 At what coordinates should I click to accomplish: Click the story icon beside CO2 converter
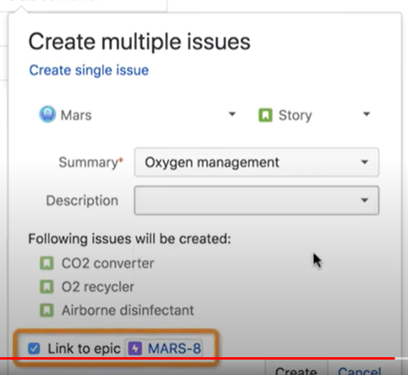47,263
